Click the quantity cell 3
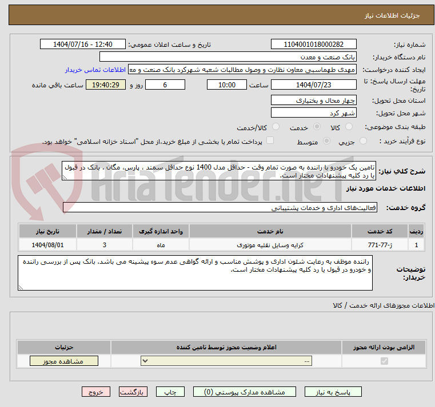 (104, 245)
